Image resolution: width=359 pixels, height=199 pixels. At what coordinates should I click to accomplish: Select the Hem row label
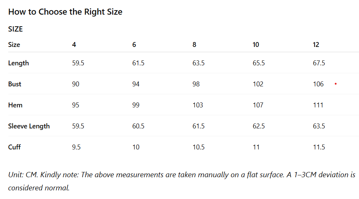click(15, 105)
